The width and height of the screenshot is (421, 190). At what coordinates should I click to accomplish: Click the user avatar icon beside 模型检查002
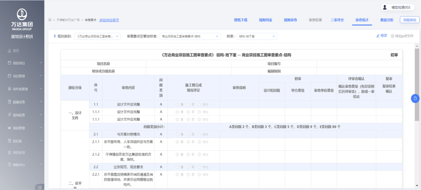click(385, 7)
